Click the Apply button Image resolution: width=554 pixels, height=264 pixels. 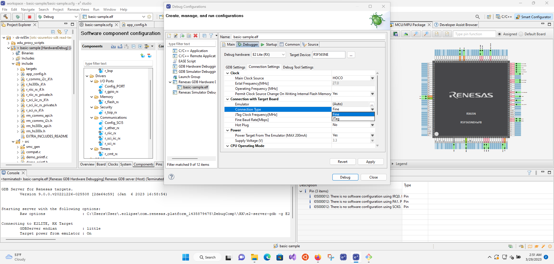[370, 162]
